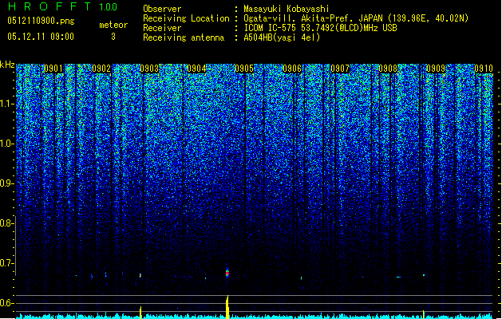Click the 0903 time marker
This screenshot has height=319, width=502.
click(x=149, y=69)
